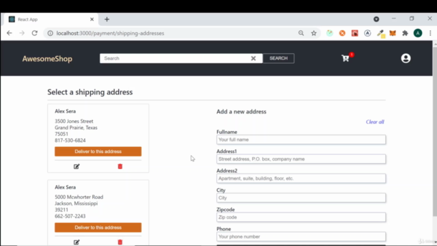Close the React App tab

click(x=92, y=19)
